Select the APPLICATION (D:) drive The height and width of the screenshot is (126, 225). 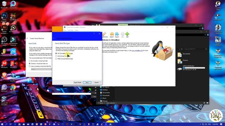pos(191,68)
